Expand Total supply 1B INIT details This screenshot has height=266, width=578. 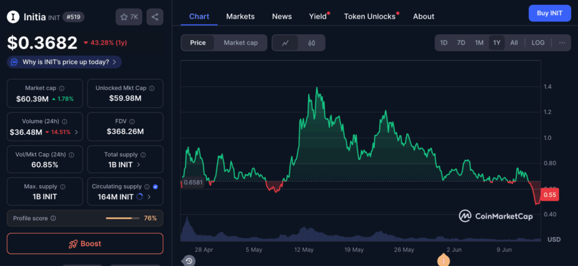point(139,164)
